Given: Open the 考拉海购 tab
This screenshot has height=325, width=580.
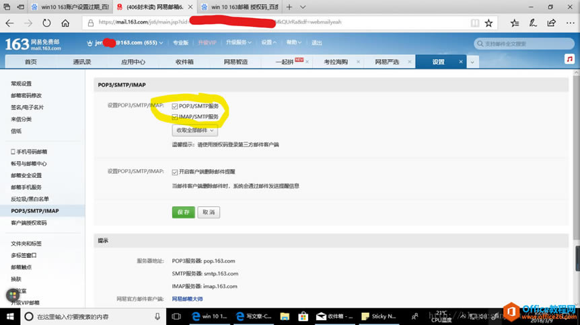Looking at the screenshot, I should (336, 62).
